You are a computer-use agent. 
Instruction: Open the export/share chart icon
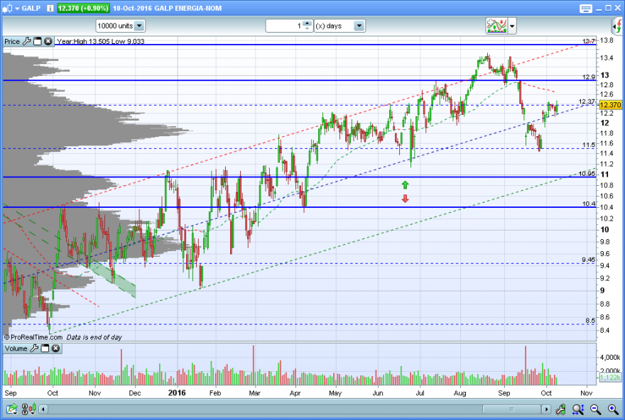tap(12, 409)
